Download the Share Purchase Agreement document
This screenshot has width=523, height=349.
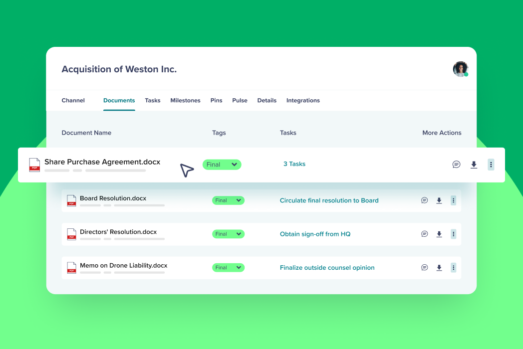(474, 165)
